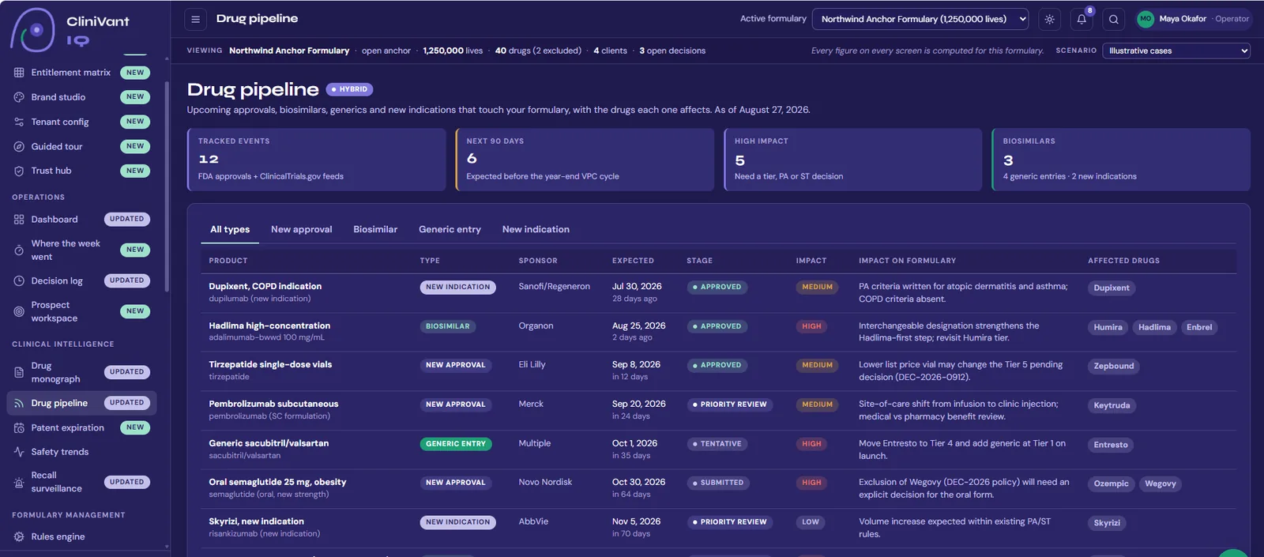Select Generic sacubitril/valsartan product name
This screenshot has width=1264, height=557.
[269, 443]
